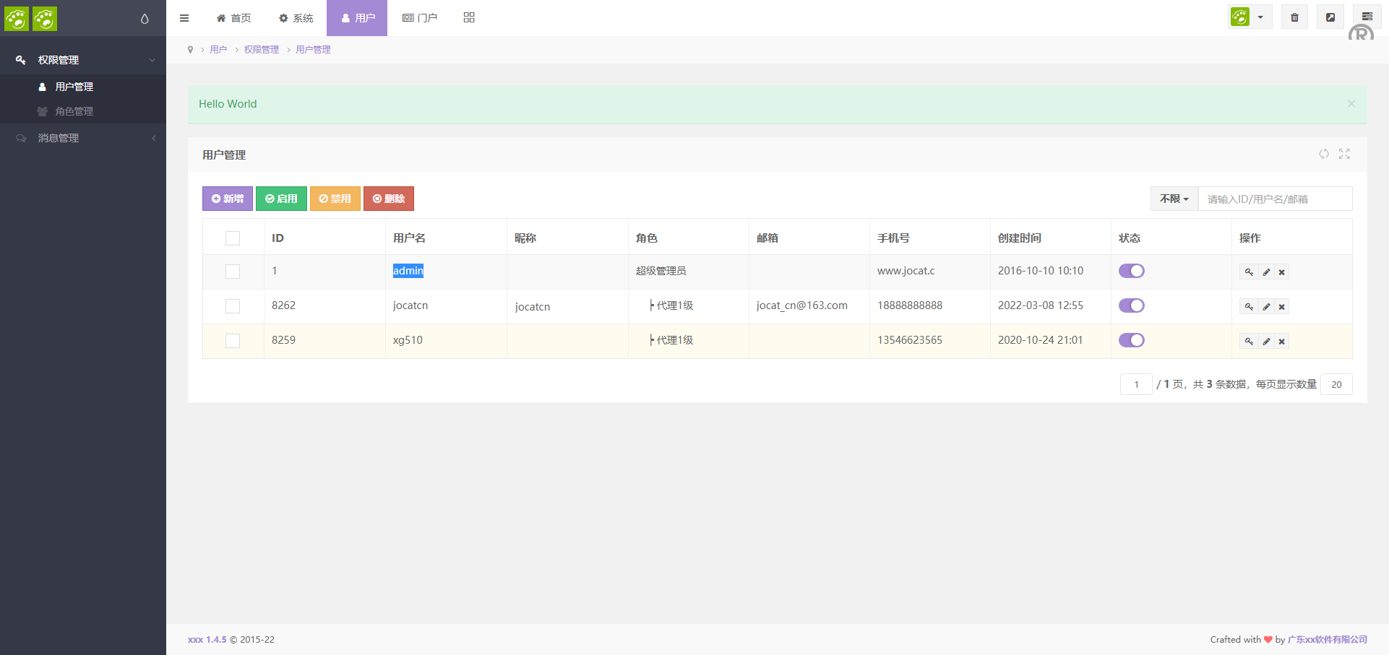Toggle sidebar with the hamburger menu icon
Image resolution: width=1389 pixels, height=655 pixels.
pyautogui.click(x=184, y=18)
